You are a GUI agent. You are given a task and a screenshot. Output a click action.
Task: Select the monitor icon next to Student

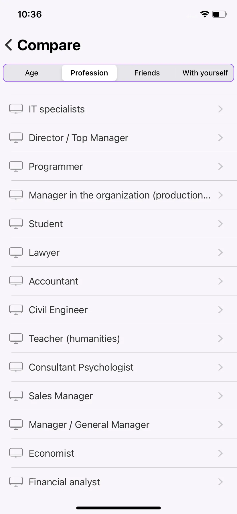(16, 224)
